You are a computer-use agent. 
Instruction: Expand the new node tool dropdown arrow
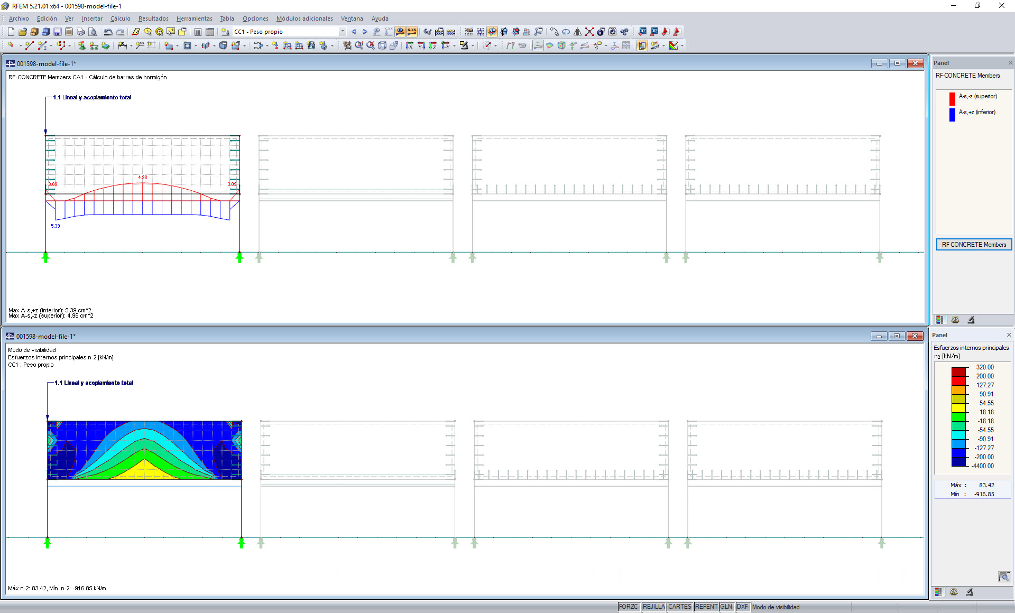click(20, 46)
